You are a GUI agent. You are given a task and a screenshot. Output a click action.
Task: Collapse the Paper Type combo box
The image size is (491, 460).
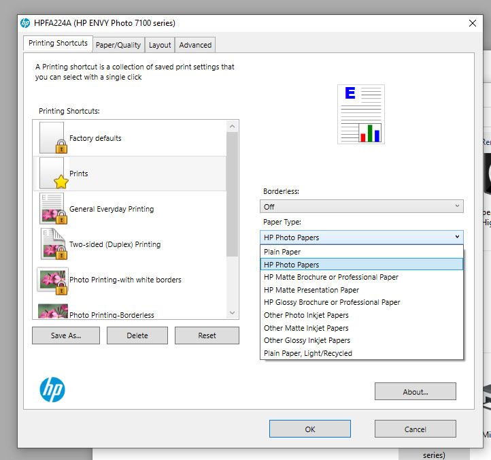click(361, 237)
